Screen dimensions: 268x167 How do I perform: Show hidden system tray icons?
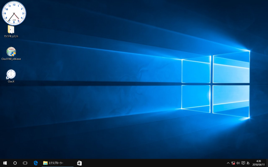point(228,163)
